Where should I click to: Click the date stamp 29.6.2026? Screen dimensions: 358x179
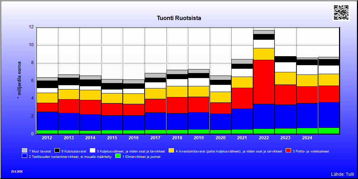click(17, 171)
